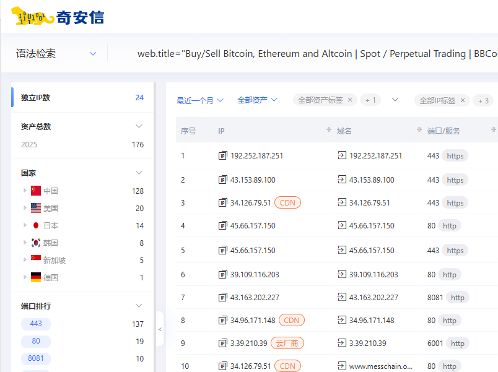Click the 2025 asset year row

coord(82,145)
